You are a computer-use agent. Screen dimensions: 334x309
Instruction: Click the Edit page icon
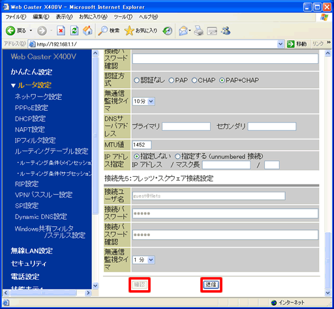click(212, 31)
